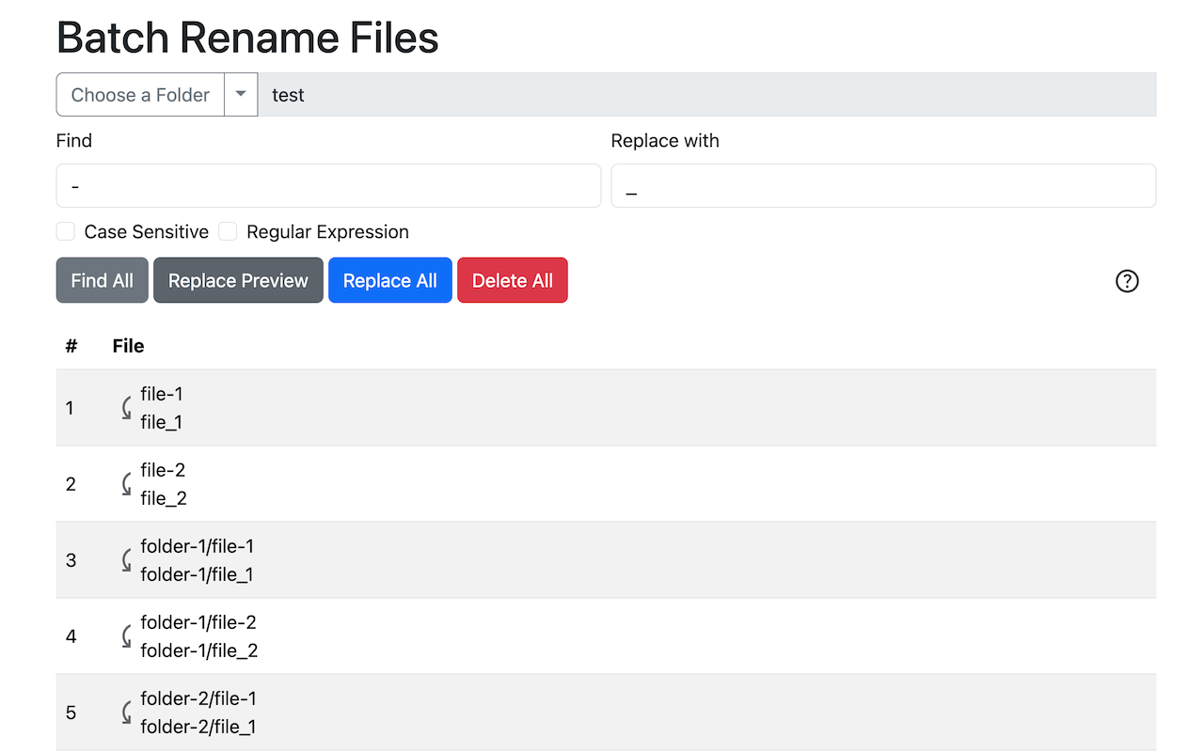The image size is (1204, 752).
Task: Click the rename arrow icon for folder-1/file-2
Action: 126,636
